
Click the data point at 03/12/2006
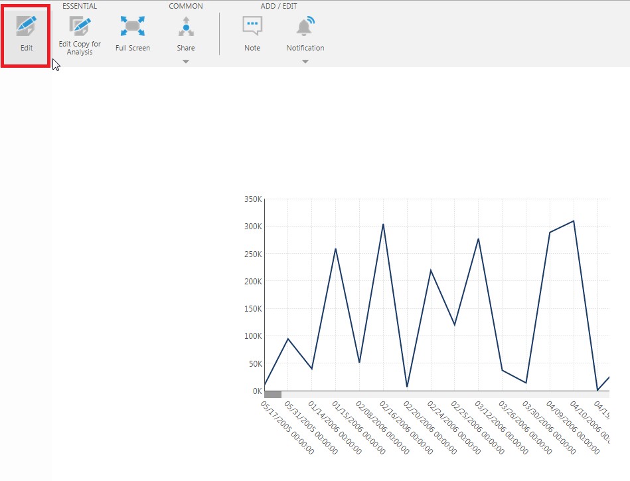click(479, 239)
